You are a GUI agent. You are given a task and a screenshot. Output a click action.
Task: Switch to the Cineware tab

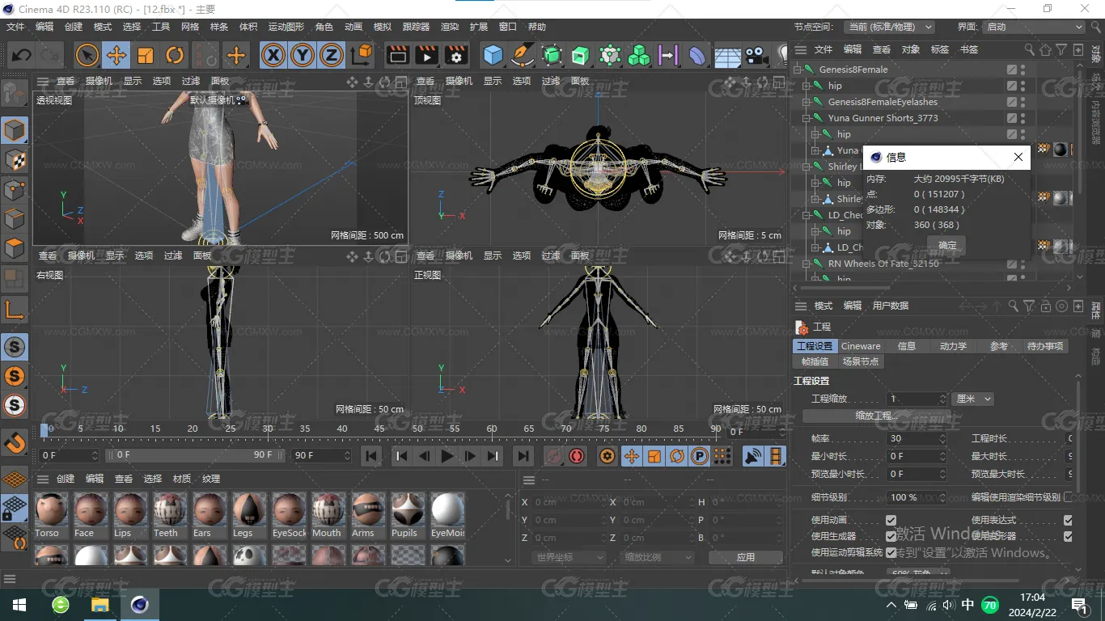click(861, 346)
